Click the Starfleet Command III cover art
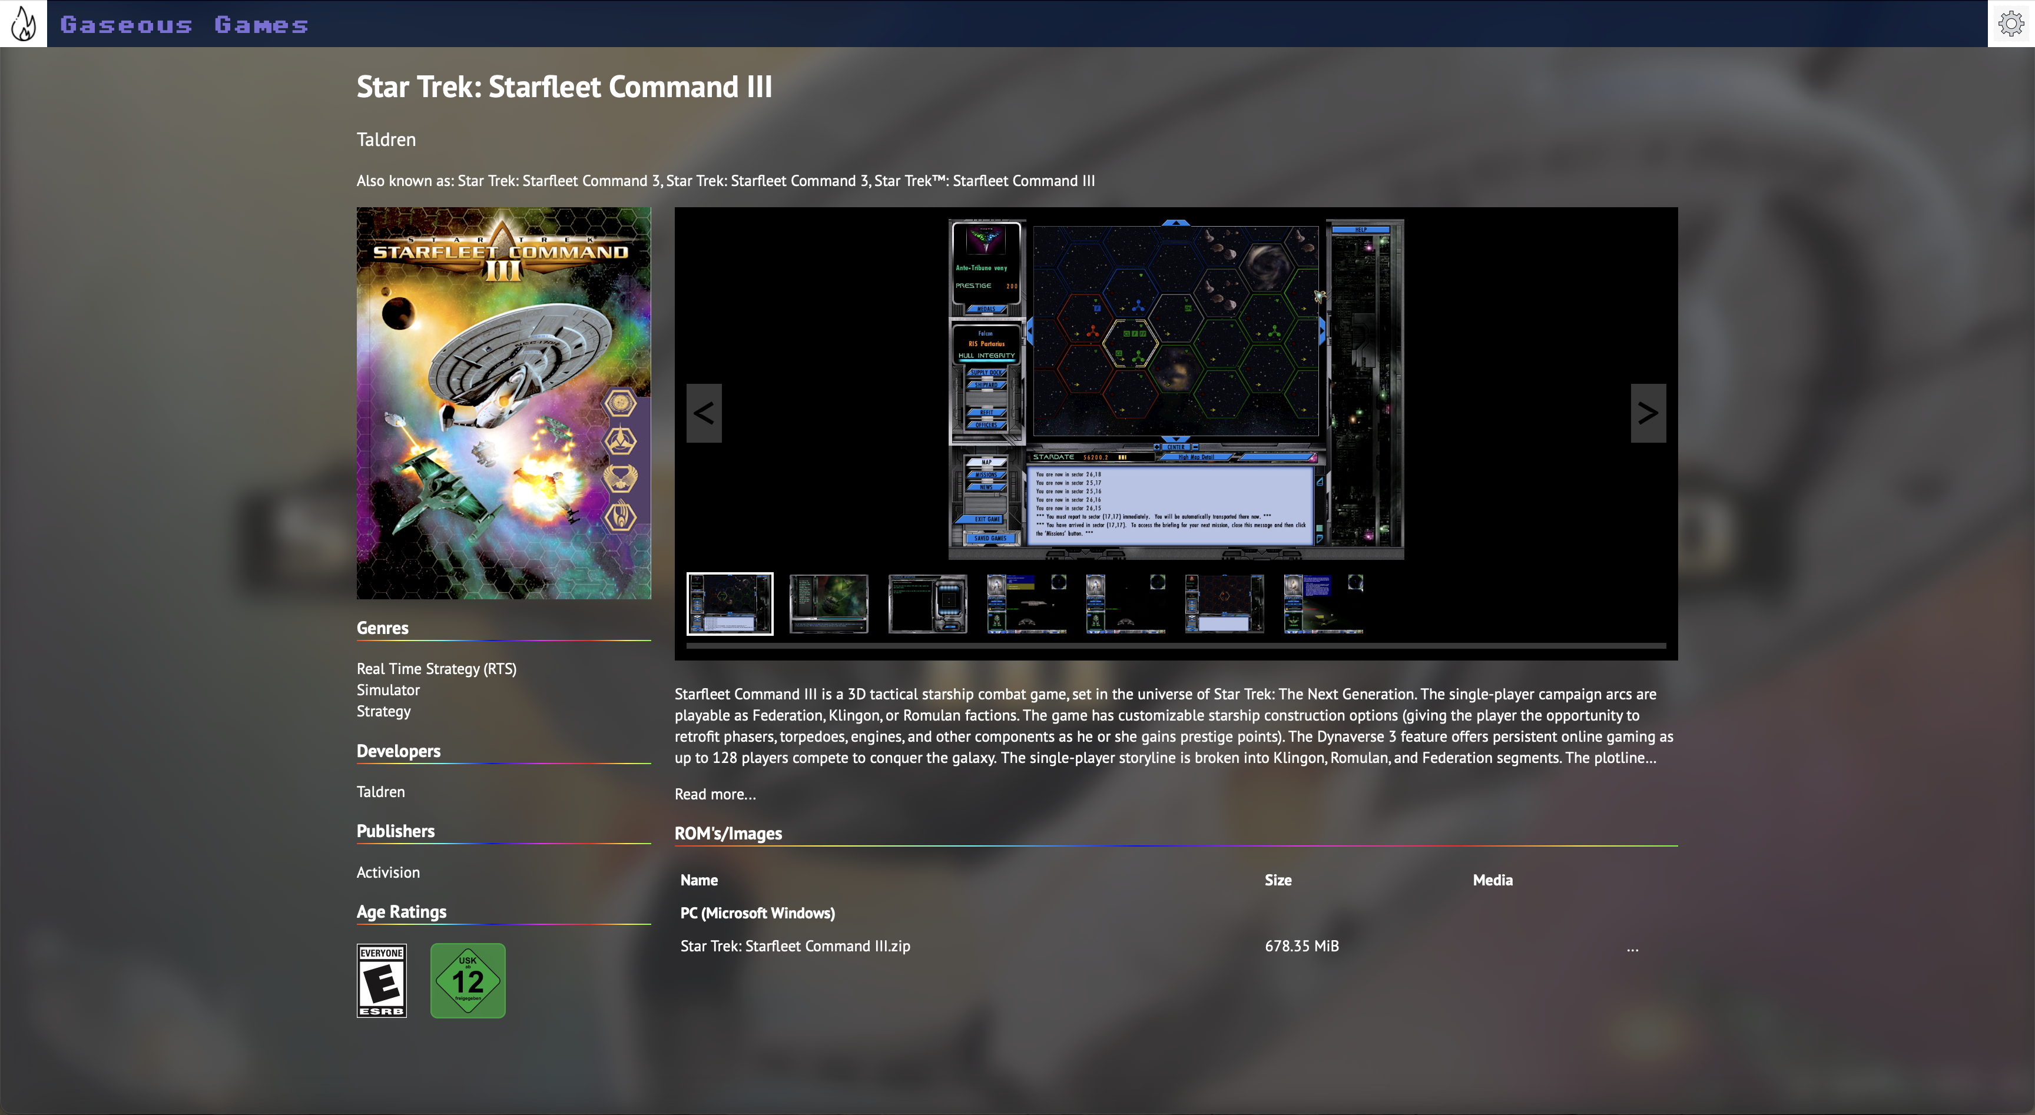Screen dimensions: 2035x1115 503,403
